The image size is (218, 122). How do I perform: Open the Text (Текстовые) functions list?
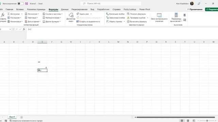pos(31,18)
